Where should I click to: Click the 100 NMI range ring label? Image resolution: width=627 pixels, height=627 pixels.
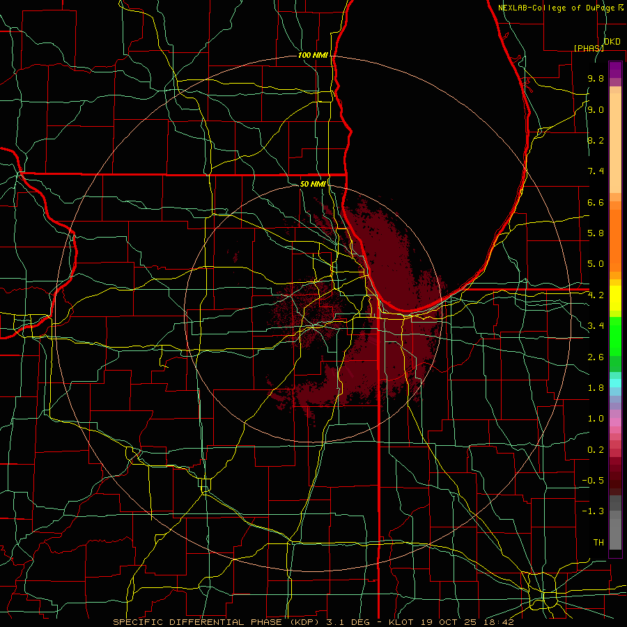click(x=313, y=55)
